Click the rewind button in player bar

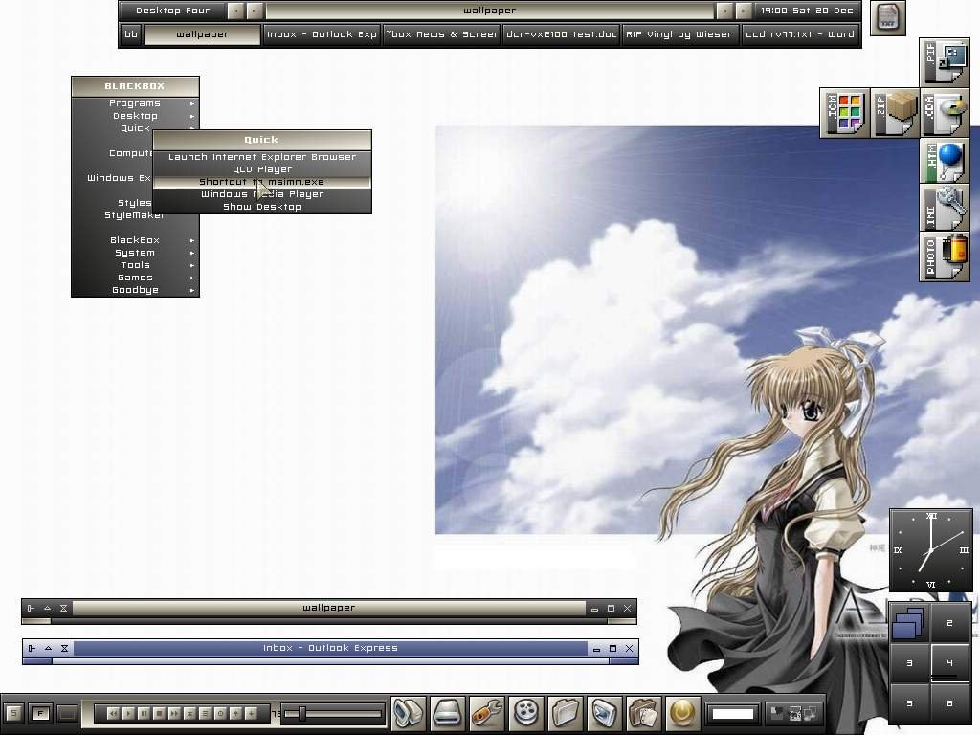coord(113,713)
